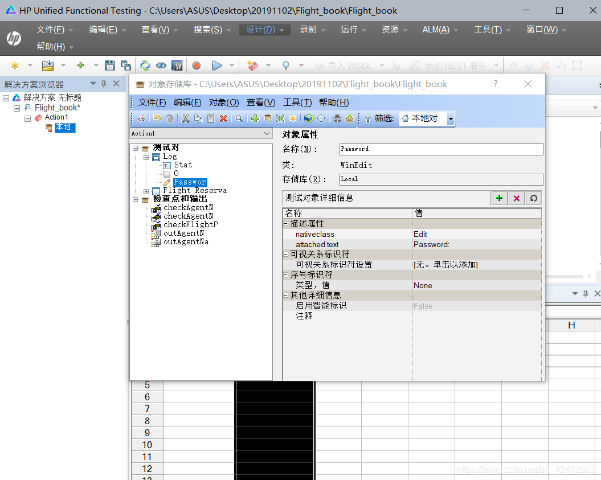601x480 pixels.
Task: Select the outAgentNa output value
Action: pyautogui.click(x=186, y=242)
